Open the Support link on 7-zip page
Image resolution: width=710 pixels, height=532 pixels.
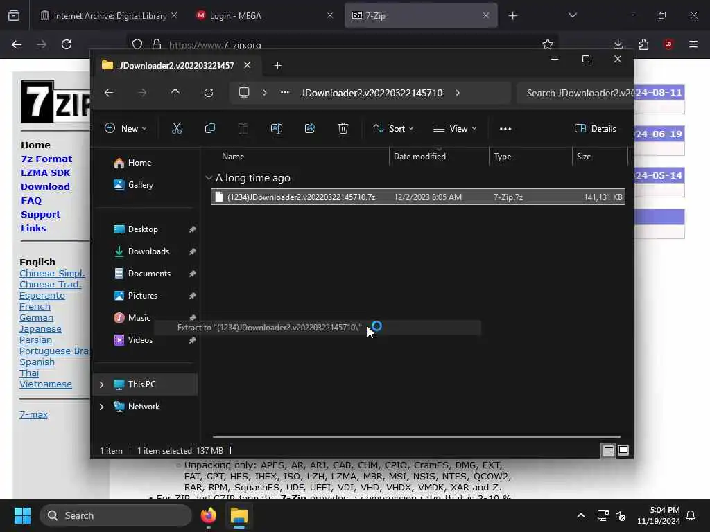[x=40, y=215]
